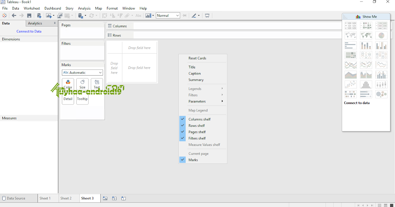
Task: Open the Worksheet menu
Action: pyautogui.click(x=32, y=8)
